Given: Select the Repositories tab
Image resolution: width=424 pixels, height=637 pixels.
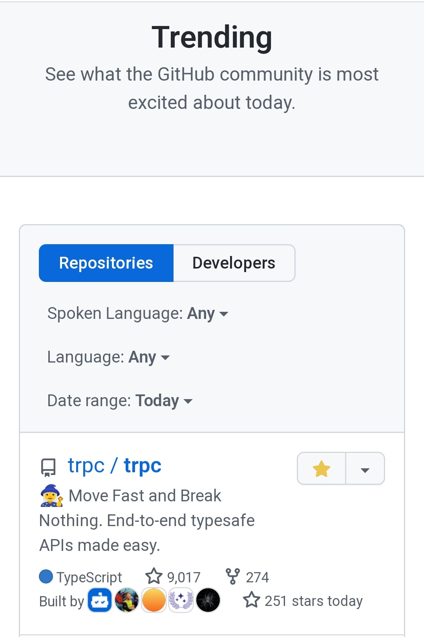Looking at the screenshot, I should click(x=106, y=263).
